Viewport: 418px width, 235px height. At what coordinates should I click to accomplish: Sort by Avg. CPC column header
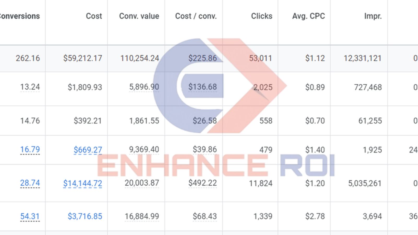pyautogui.click(x=308, y=16)
